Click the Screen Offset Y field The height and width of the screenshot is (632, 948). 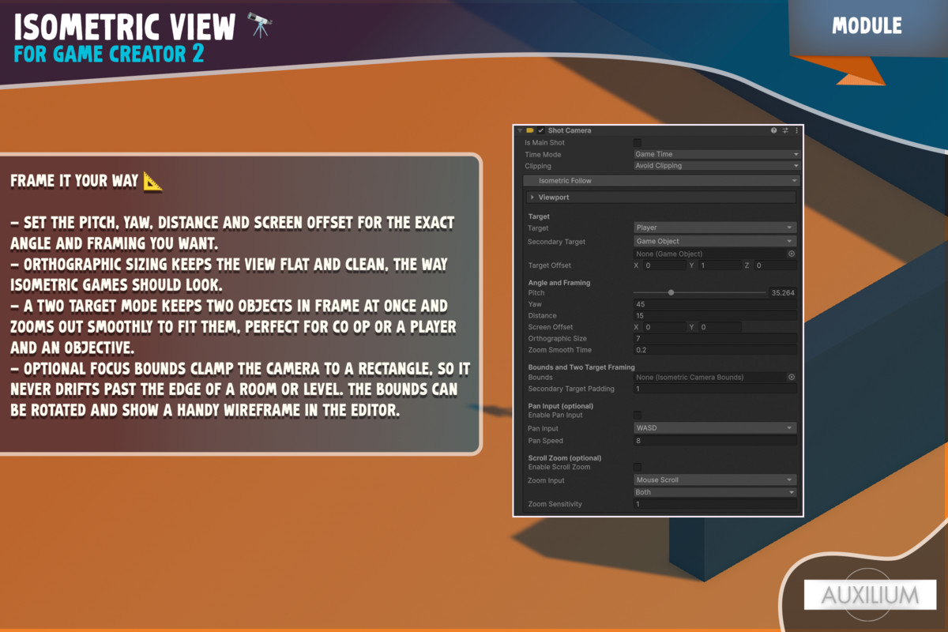click(720, 327)
